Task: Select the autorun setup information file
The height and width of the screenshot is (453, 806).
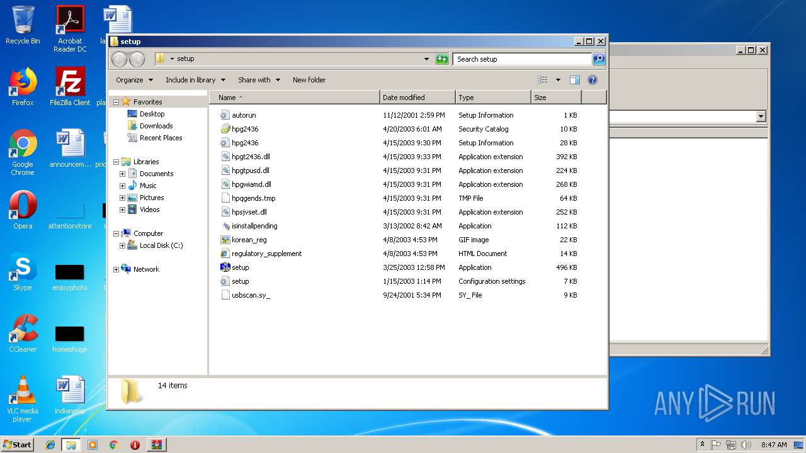Action: [244, 115]
